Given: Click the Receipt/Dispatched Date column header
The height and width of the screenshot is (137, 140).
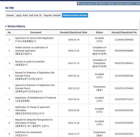Looking at the screenshot, I should (73, 32).
